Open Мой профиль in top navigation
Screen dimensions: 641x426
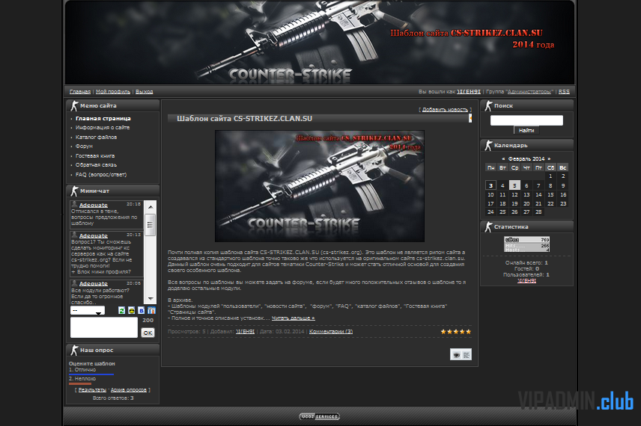tap(113, 91)
